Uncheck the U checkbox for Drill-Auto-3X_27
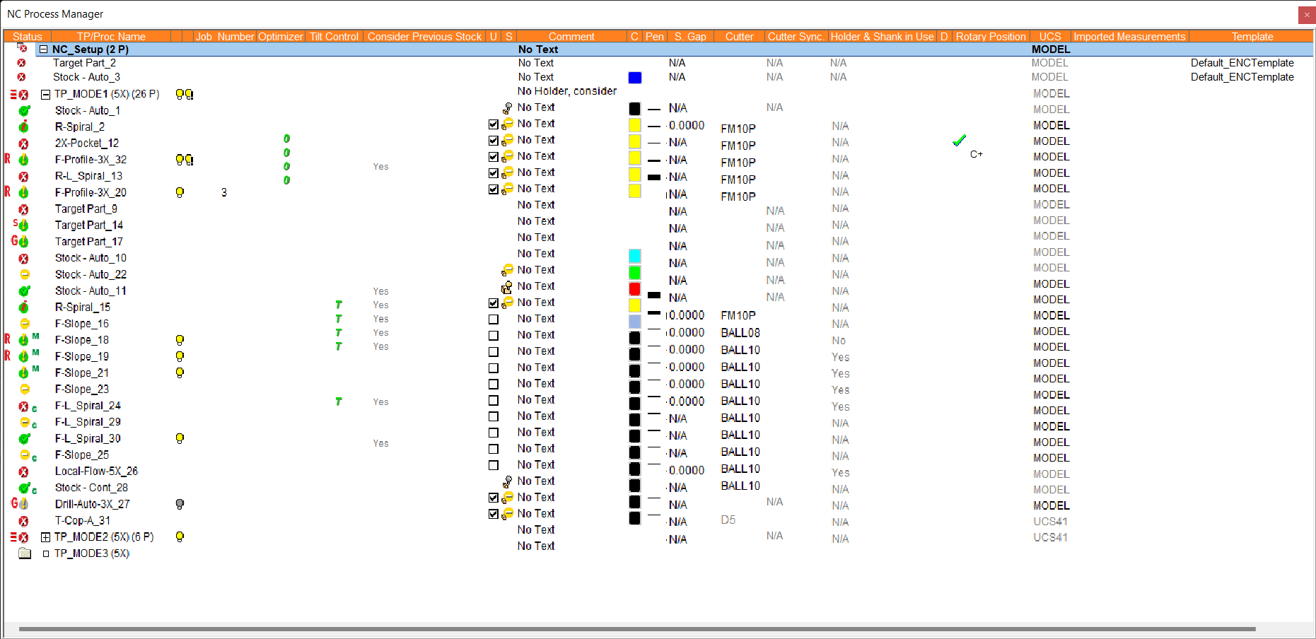The image size is (1316, 639). click(494, 498)
